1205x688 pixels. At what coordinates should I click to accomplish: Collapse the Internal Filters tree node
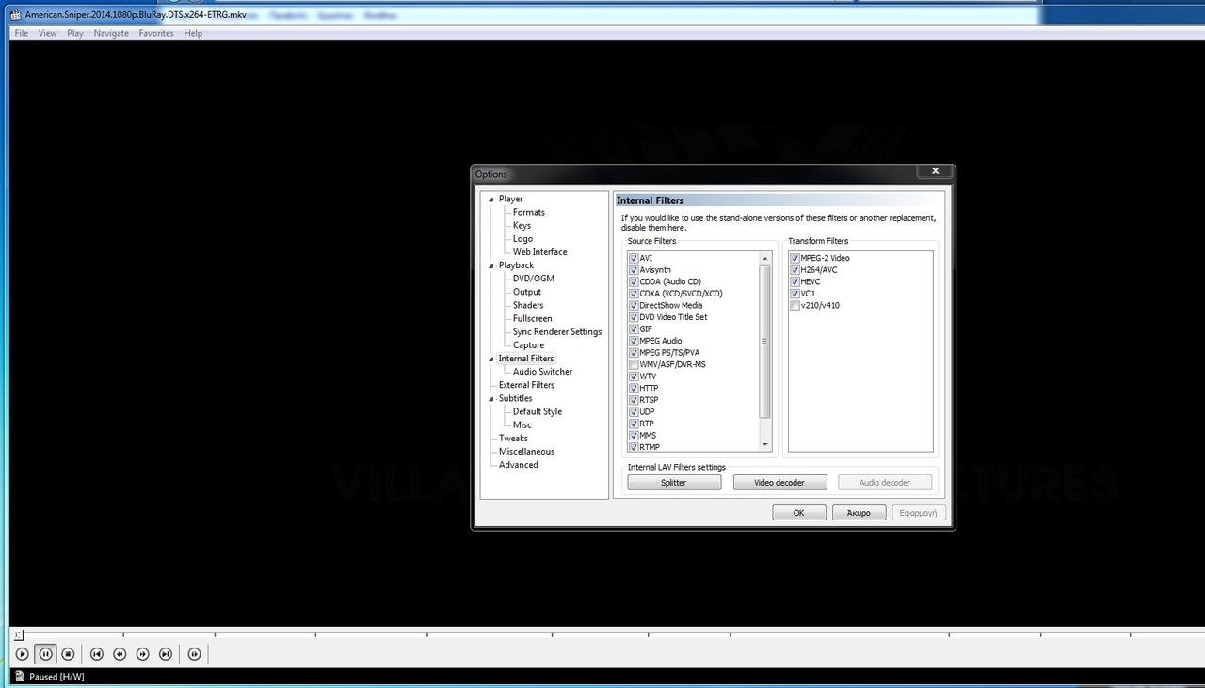click(490, 358)
